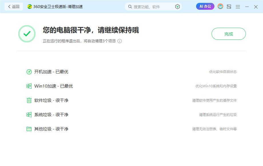Click the green hexagon Y icon in the search bar
The height and width of the screenshot is (166, 263).
coord(177,6)
